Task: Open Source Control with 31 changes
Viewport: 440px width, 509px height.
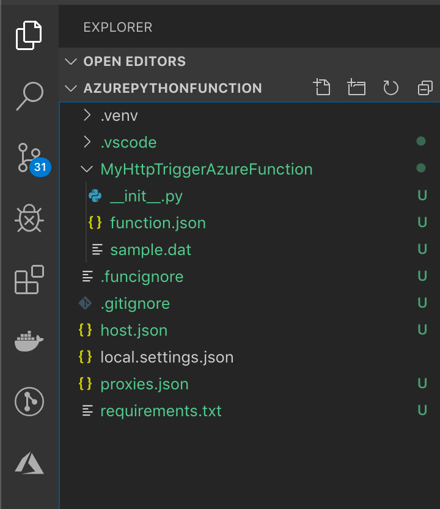Action: (x=29, y=157)
